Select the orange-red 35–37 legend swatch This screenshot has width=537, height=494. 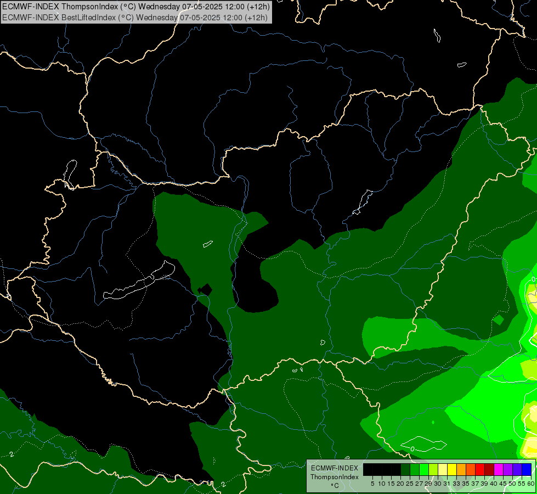click(x=471, y=469)
